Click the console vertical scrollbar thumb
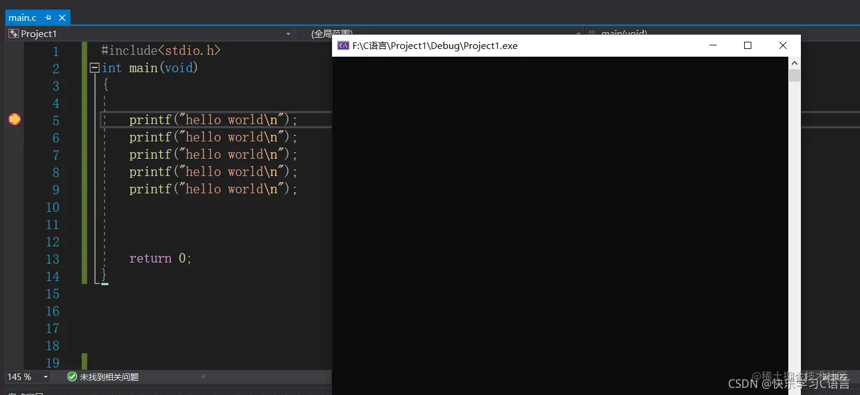The height and width of the screenshot is (395, 860). point(794,76)
